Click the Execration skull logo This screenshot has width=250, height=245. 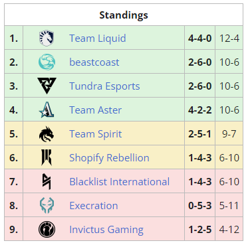click(47, 205)
